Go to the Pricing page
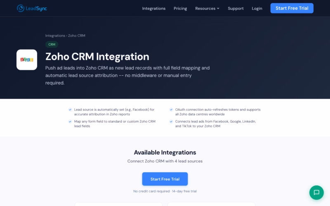330x206 pixels. (180, 8)
